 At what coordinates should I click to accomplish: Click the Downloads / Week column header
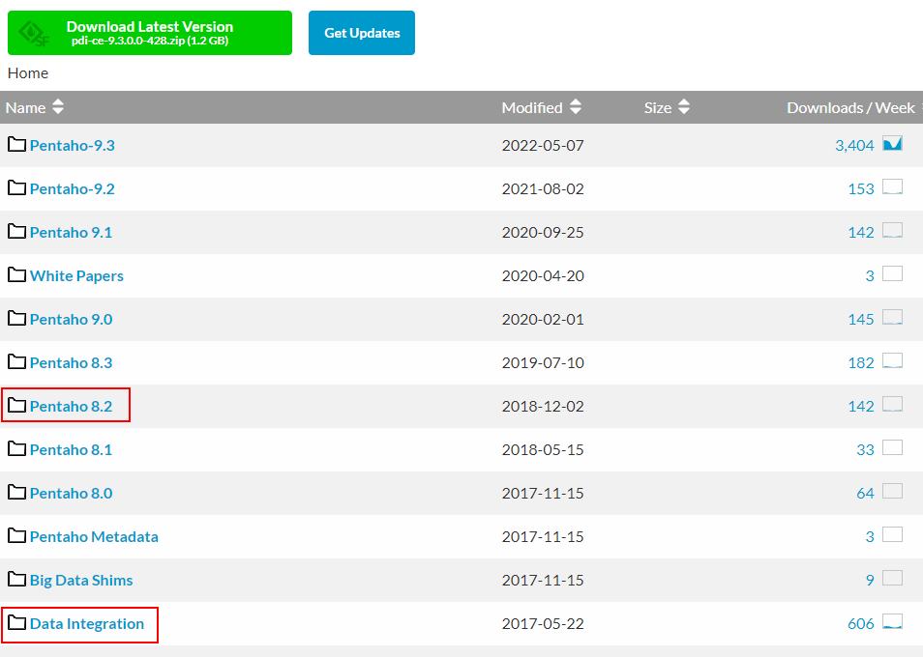(x=850, y=107)
